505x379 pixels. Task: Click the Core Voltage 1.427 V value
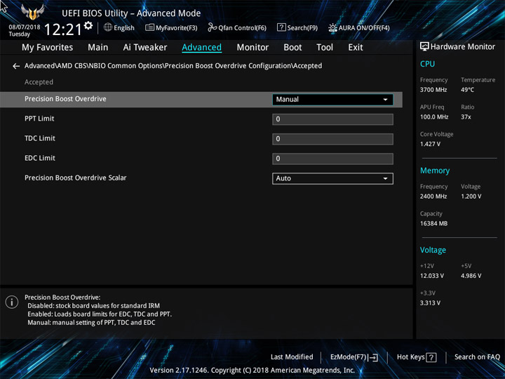tap(430, 144)
